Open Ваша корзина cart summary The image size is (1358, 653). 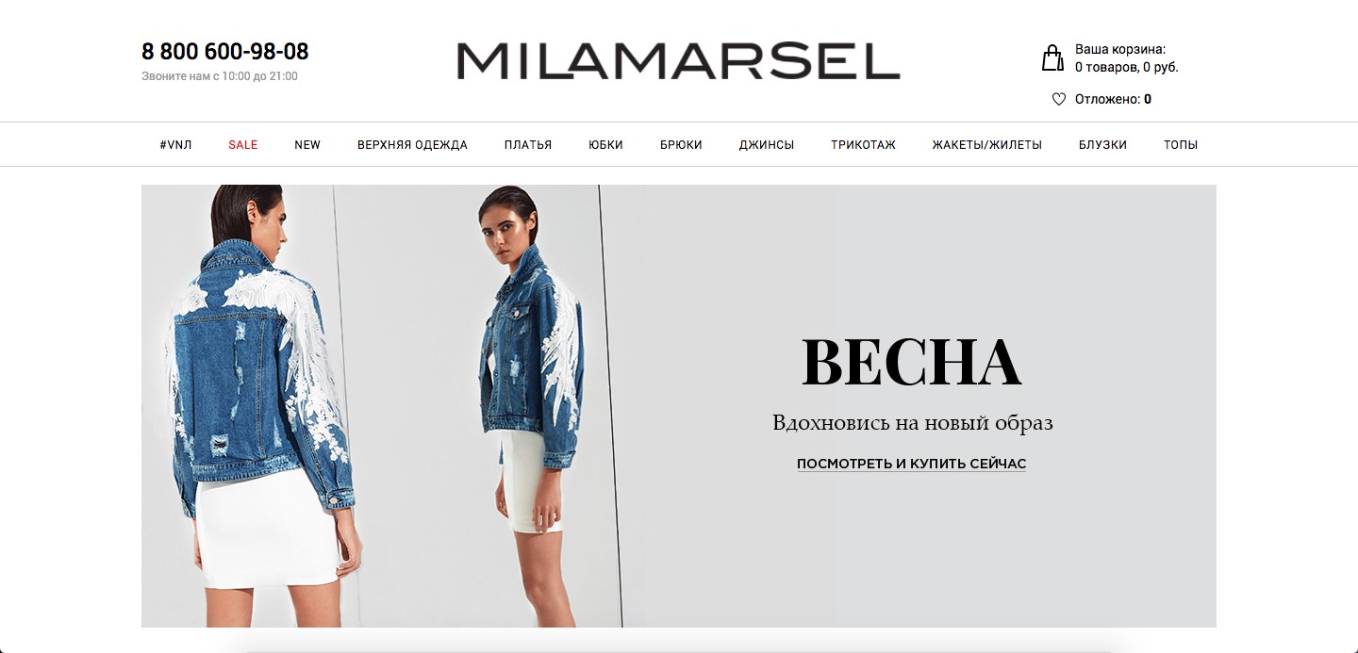pos(1126,57)
